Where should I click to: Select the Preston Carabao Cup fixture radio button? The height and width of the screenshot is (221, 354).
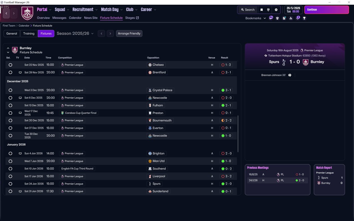[11, 113]
